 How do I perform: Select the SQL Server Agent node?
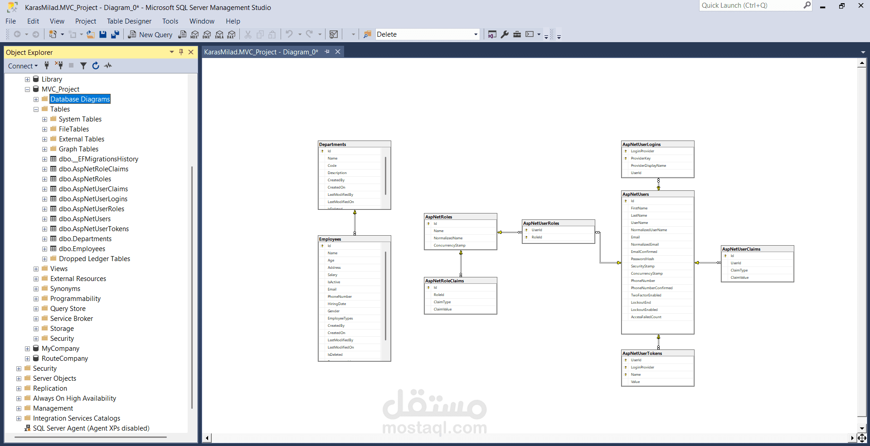pos(91,428)
